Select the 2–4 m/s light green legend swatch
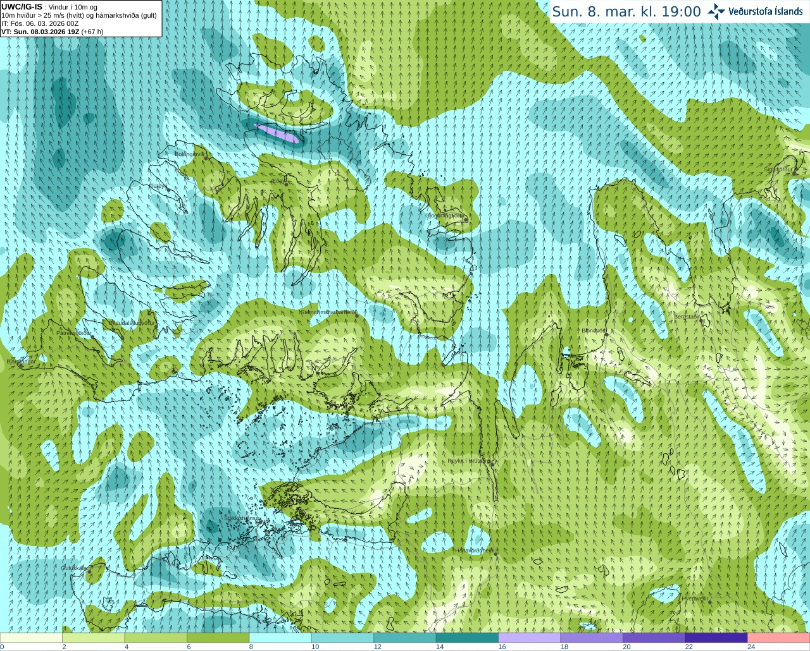 pyautogui.click(x=93, y=638)
